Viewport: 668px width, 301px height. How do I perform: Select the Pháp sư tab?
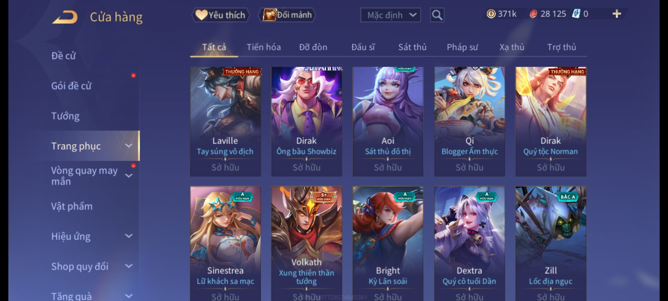coord(462,47)
